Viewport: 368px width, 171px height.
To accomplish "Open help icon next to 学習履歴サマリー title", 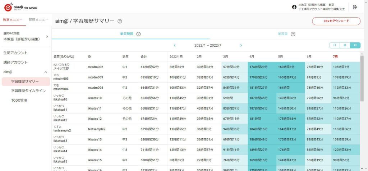I will point(120,22).
